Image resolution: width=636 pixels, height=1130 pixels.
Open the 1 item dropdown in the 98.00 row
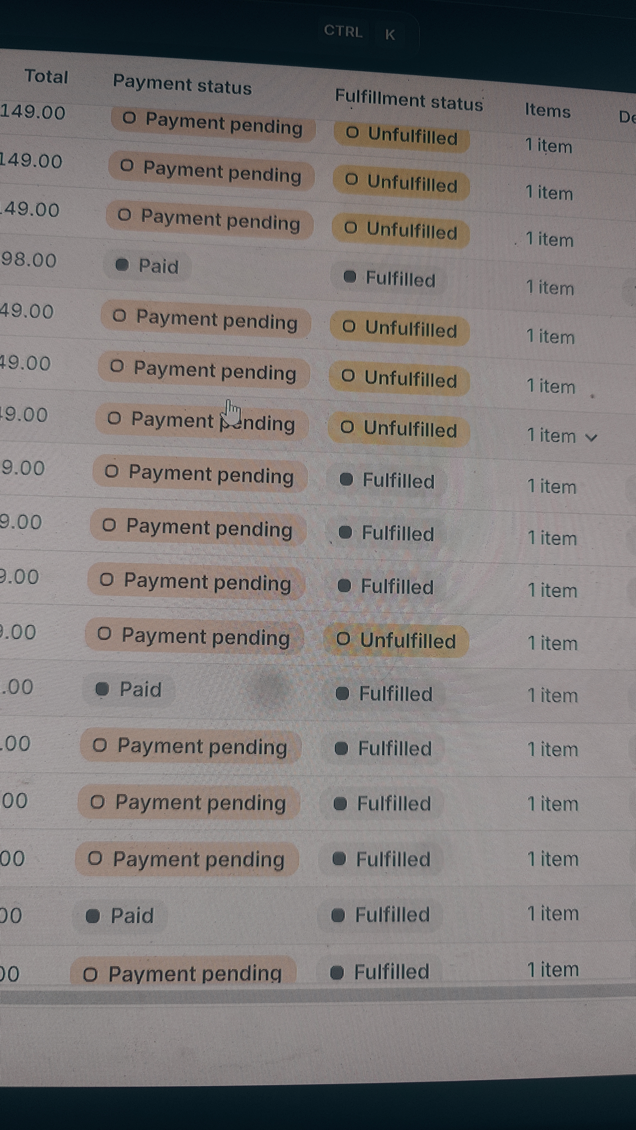550,288
